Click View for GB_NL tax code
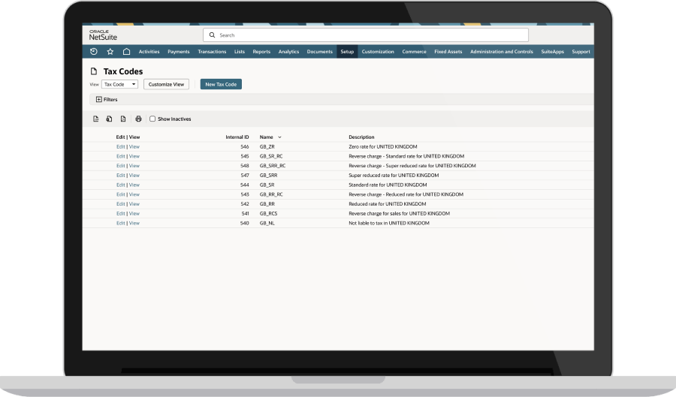 pos(134,223)
